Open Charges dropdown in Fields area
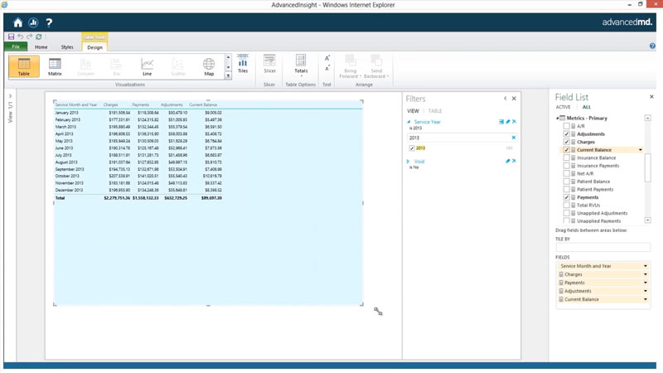 646,274
